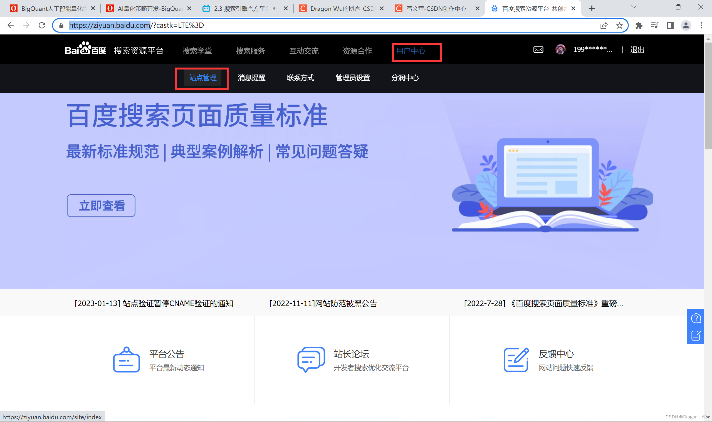
Task: Click the tab search chevron
Action: 634,7
